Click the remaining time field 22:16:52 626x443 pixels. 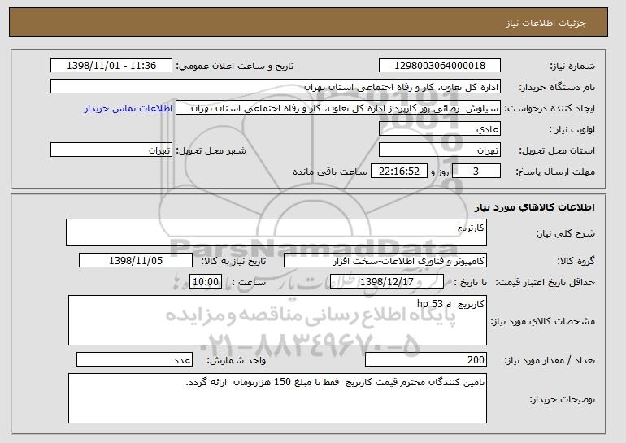(x=399, y=172)
